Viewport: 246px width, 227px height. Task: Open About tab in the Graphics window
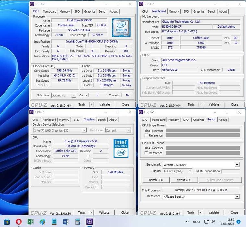point(113,120)
